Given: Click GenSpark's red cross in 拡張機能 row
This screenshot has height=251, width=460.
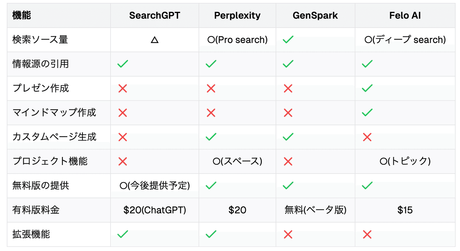Looking at the screenshot, I should [x=288, y=234].
